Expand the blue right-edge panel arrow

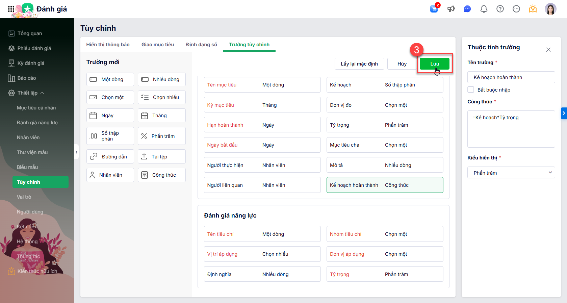click(564, 113)
